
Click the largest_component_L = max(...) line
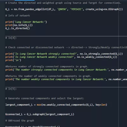tap(56, 105)
